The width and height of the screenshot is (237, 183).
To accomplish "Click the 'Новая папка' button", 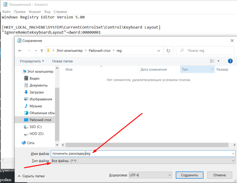I will coord(62,61).
